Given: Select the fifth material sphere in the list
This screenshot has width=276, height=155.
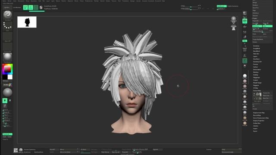Looking at the screenshot, I should pyautogui.click(x=245, y=97).
